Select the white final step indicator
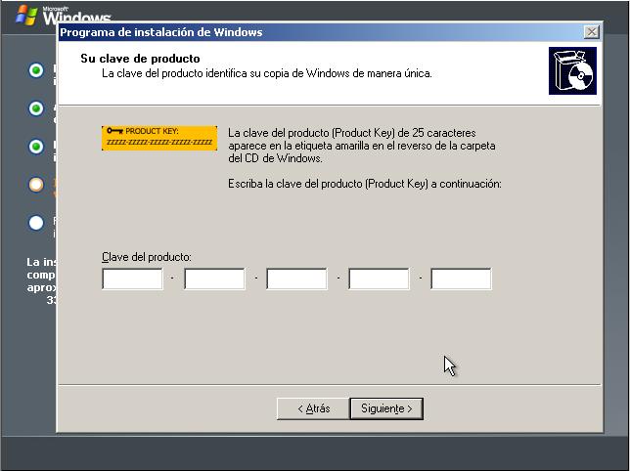This screenshot has height=471, width=630. pyautogui.click(x=36, y=223)
